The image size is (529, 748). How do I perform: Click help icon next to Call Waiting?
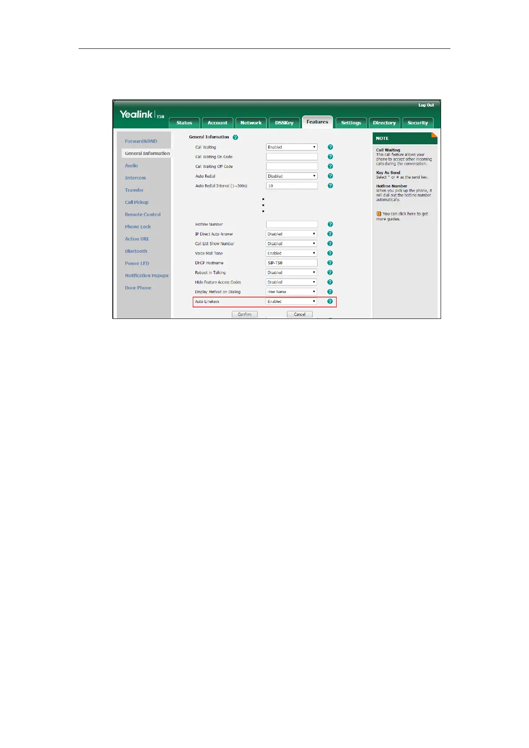[x=330, y=147]
